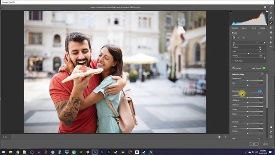Viewport: 275px width, 155px height.
Task: Open the Windows Start menu
Action: click(3, 152)
